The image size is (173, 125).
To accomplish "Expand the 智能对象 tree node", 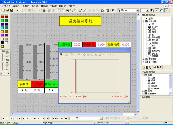I will tap(143, 59).
